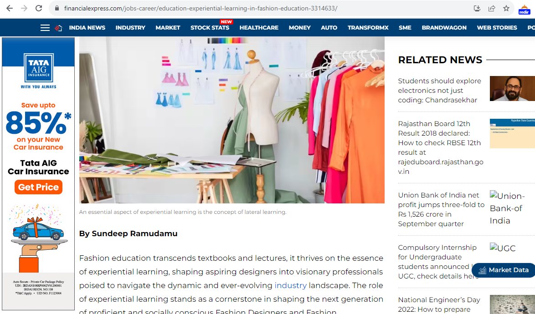Open the redir browser extension icon
The width and height of the screenshot is (535, 314).
pos(524,9)
